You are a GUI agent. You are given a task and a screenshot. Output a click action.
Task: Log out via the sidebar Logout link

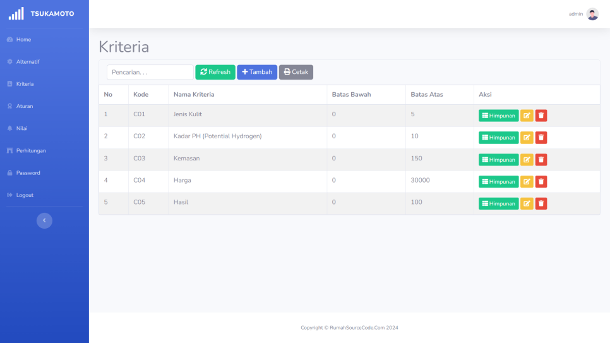click(24, 195)
